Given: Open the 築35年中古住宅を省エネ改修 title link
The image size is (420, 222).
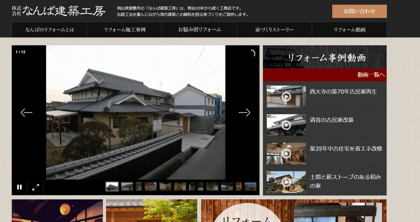Looking at the screenshot, I should pos(346,148).
